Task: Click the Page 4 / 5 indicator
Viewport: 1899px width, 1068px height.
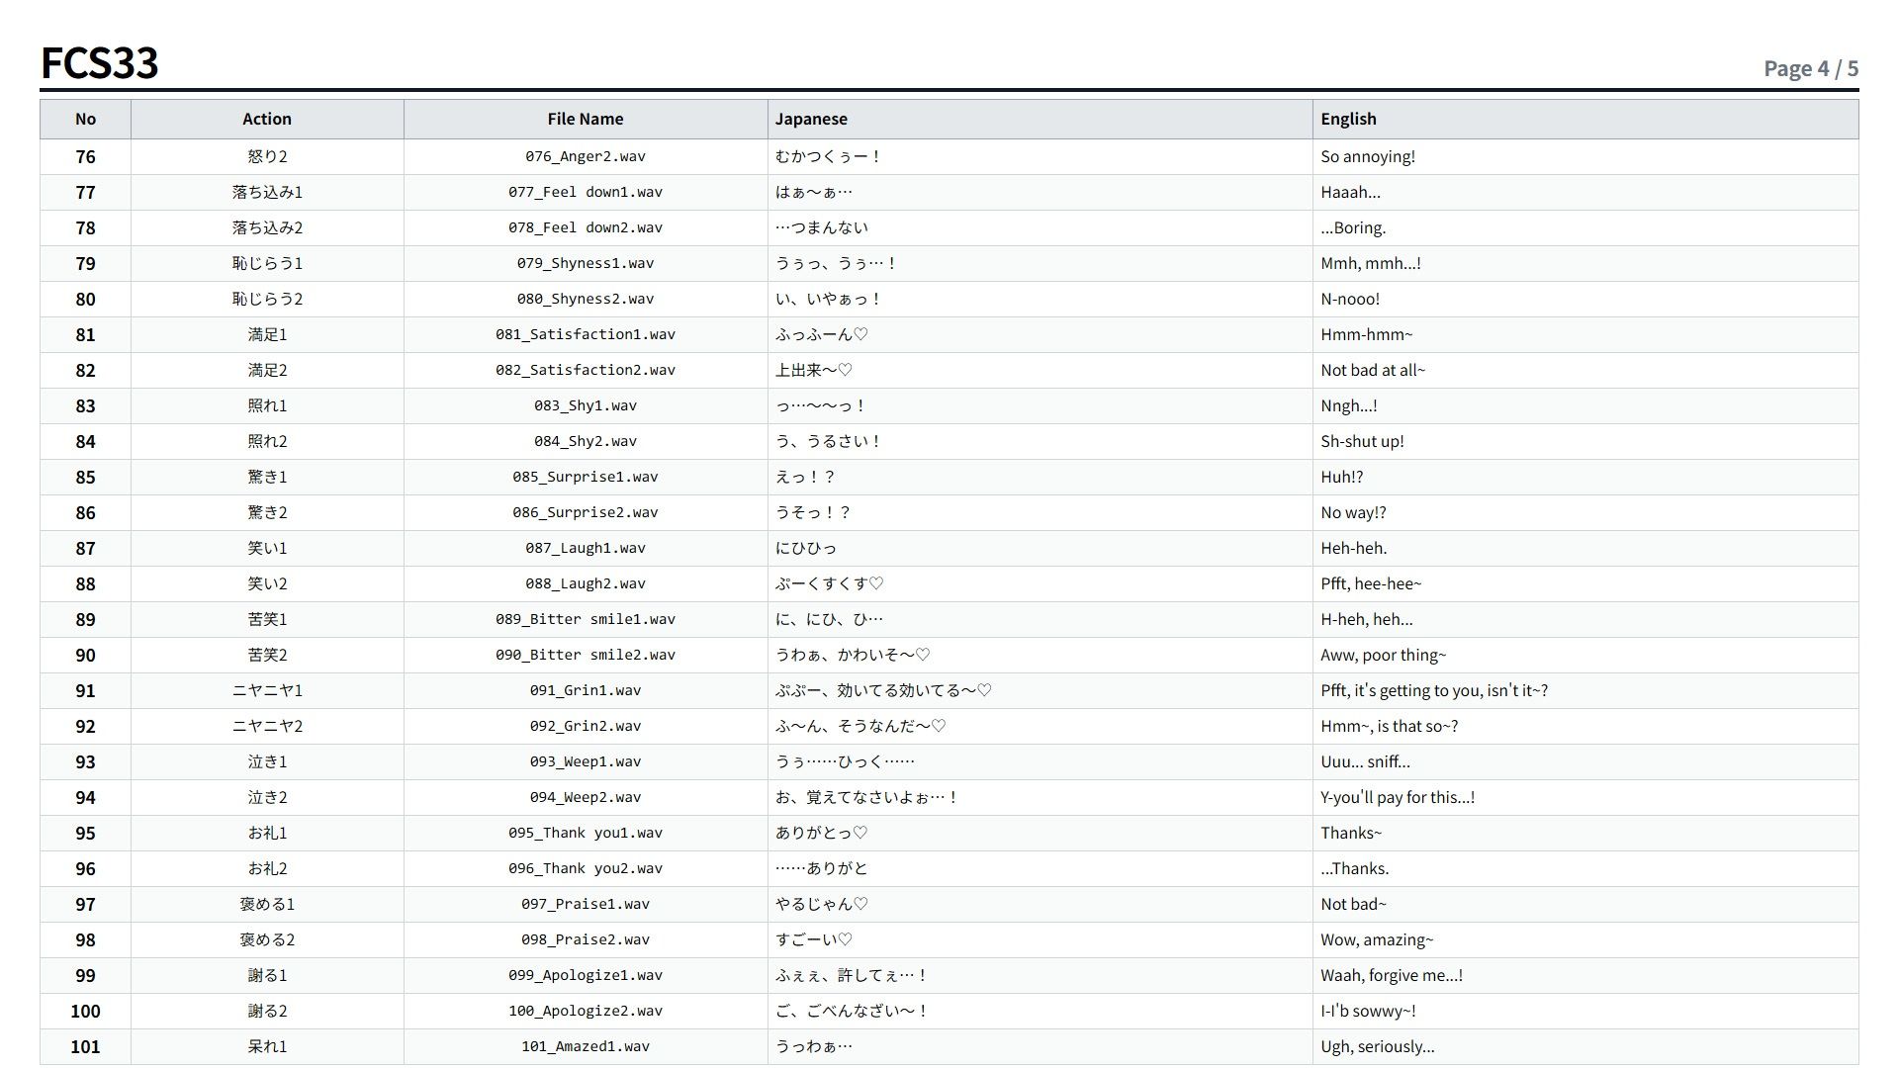Action: [x=1811, y=68]
